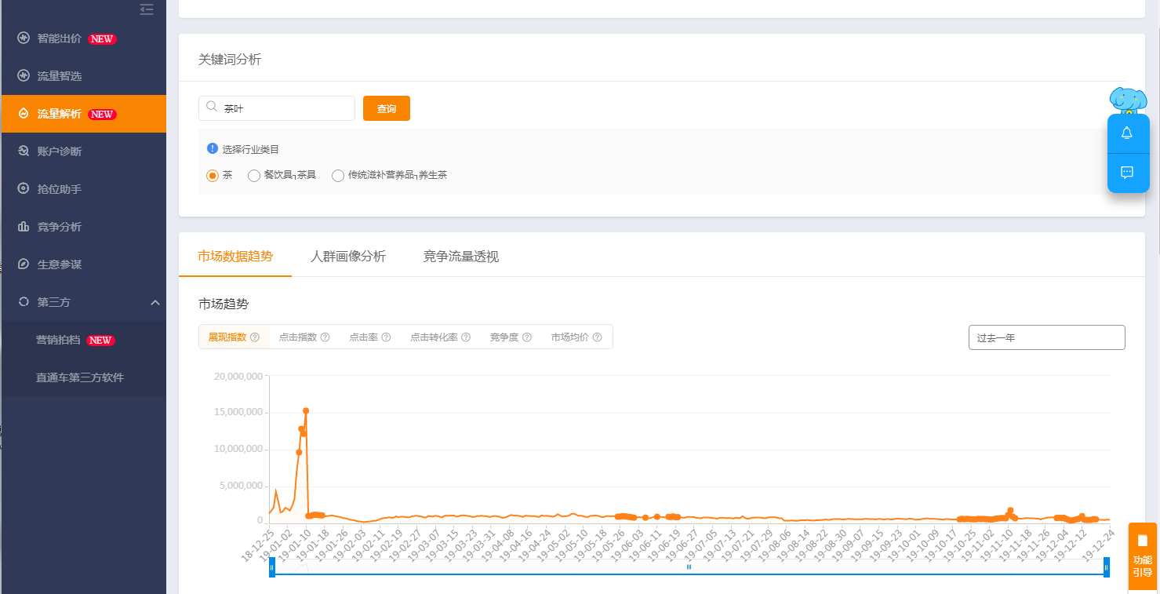1160x594 pixels.
Task: Click the left handle of chart range slider
Action: point(272,567)
